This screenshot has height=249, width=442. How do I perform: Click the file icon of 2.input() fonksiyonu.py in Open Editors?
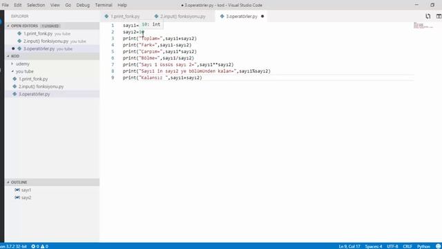19,41
